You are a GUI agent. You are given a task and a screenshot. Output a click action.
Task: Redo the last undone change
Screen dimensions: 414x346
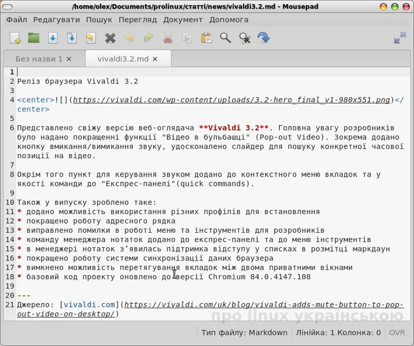[x=148, y=38]
